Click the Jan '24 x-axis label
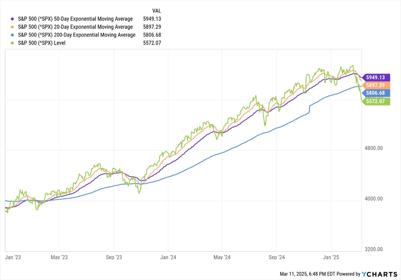401x280 pixels. pos(168,257)
